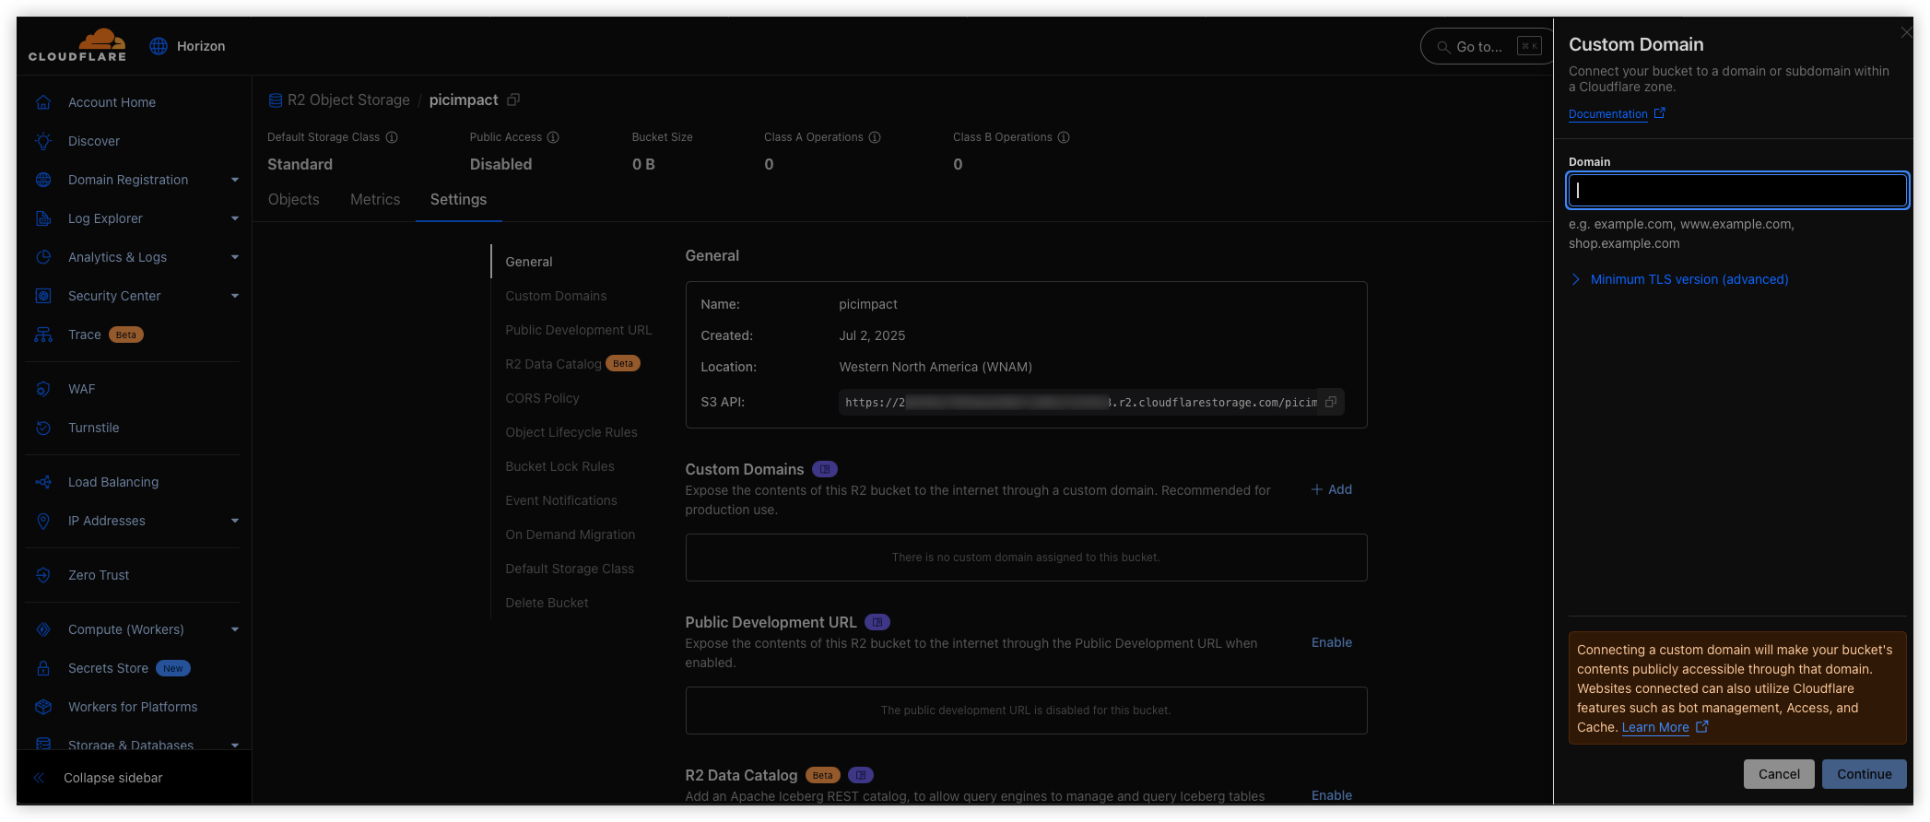Screen dimensions: 1930x822
Task: Switch to the Metrics tab
Action: point(375,199)
